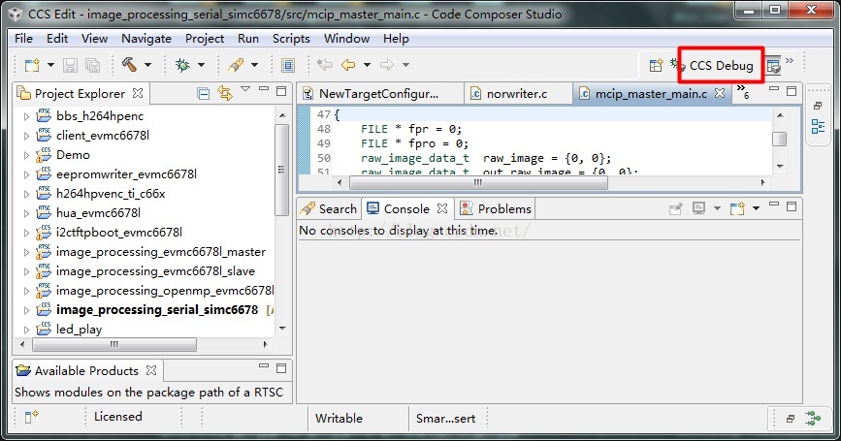Viewport: 841px width, 441px height.
Task: Close the Console view tab
Action: [x=442, y=208]
